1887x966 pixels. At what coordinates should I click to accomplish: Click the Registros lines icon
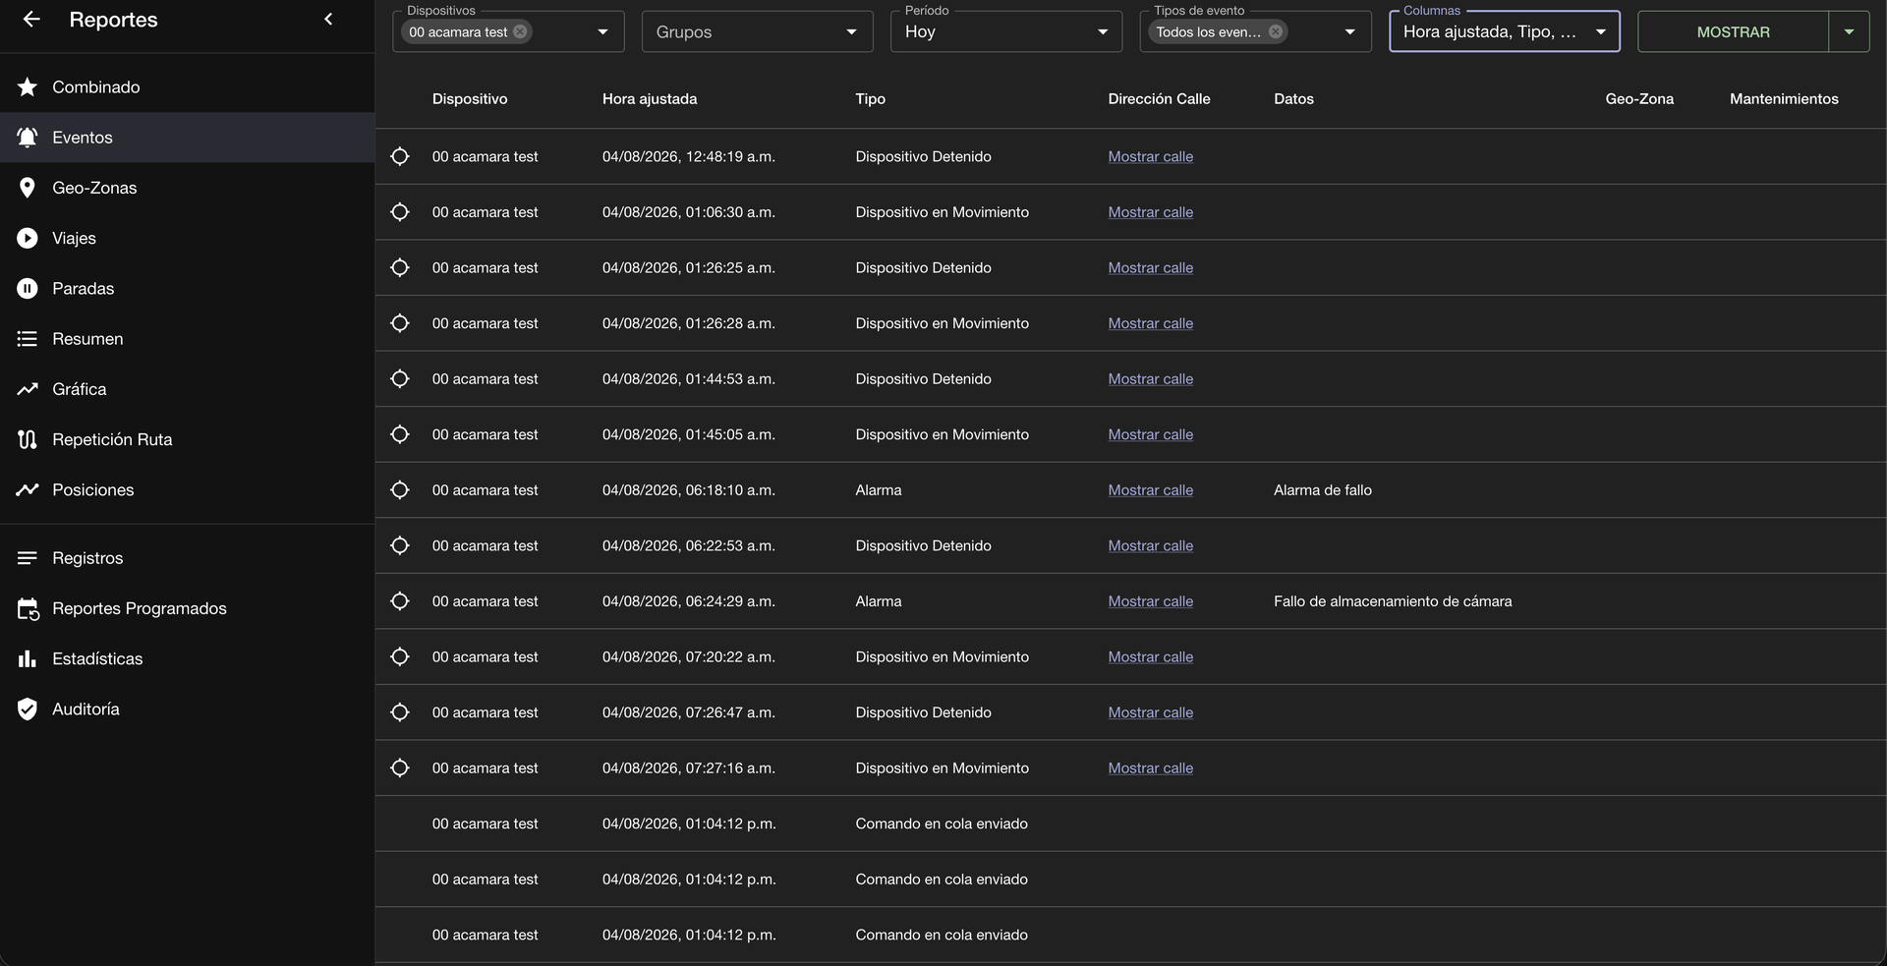point(28,558)
